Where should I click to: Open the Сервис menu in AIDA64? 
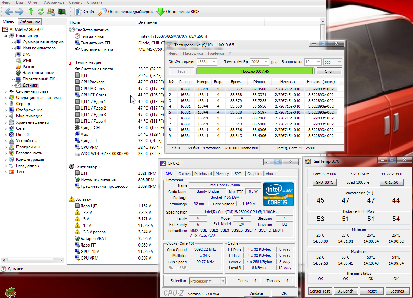click(x=75, y=2)
